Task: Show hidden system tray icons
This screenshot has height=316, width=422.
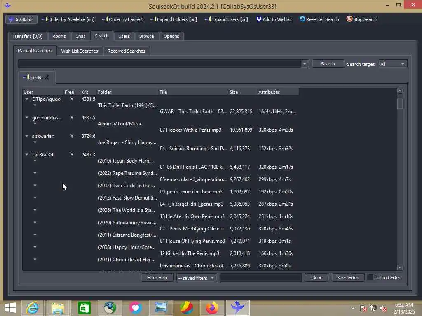Action: point(353,308)
